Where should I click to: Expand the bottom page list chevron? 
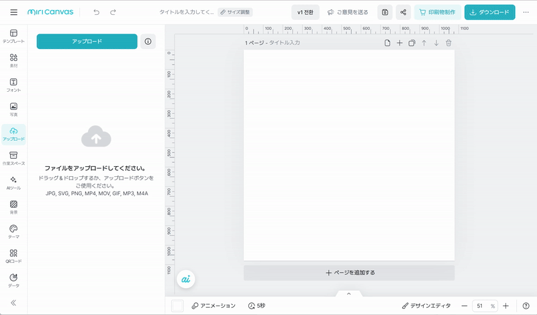[x=348, y=294]
